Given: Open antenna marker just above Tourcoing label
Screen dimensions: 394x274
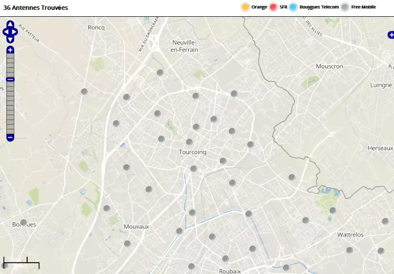Looking at the screenshot, I should (189, 142).
